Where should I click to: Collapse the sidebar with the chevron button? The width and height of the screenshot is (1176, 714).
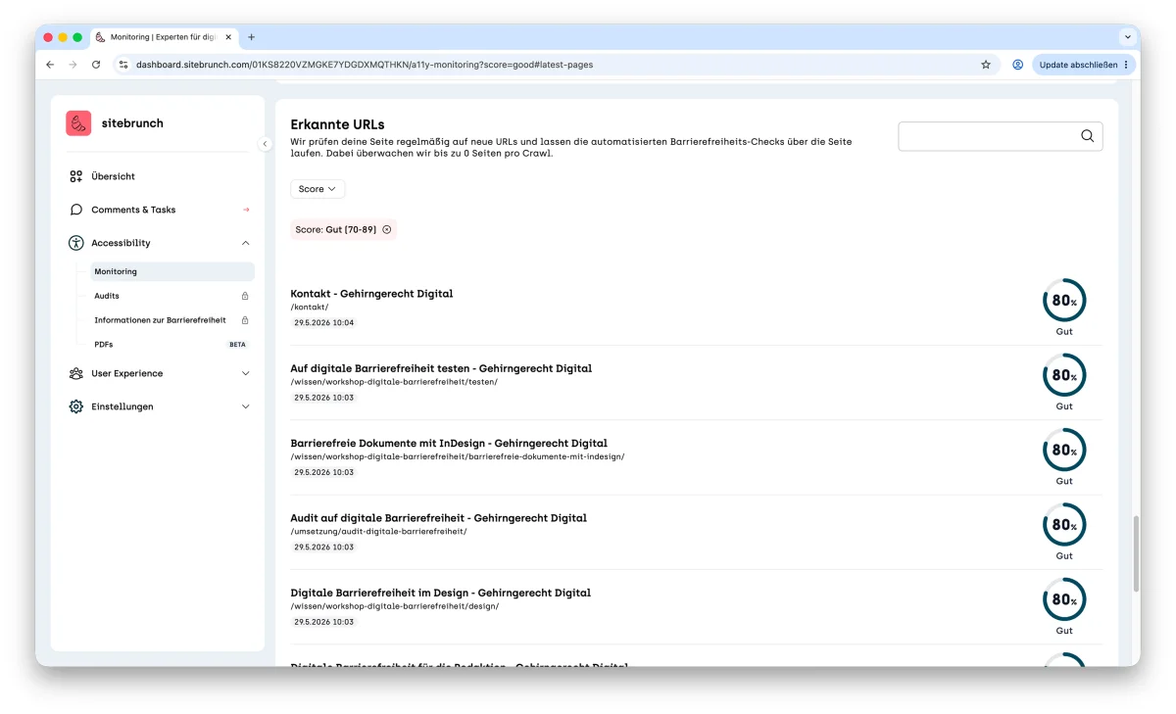pos(265,144)
